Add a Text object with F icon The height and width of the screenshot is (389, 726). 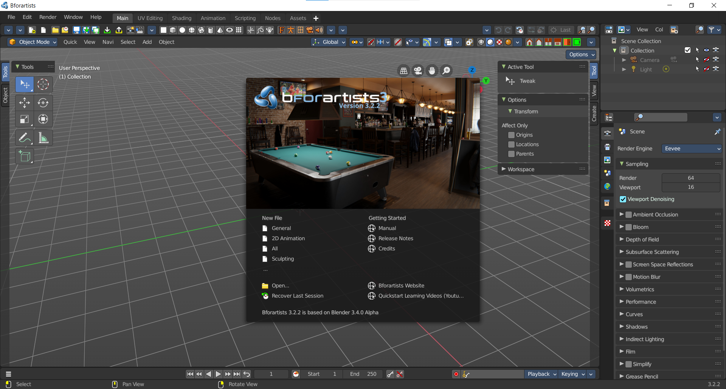coord(281,30)
